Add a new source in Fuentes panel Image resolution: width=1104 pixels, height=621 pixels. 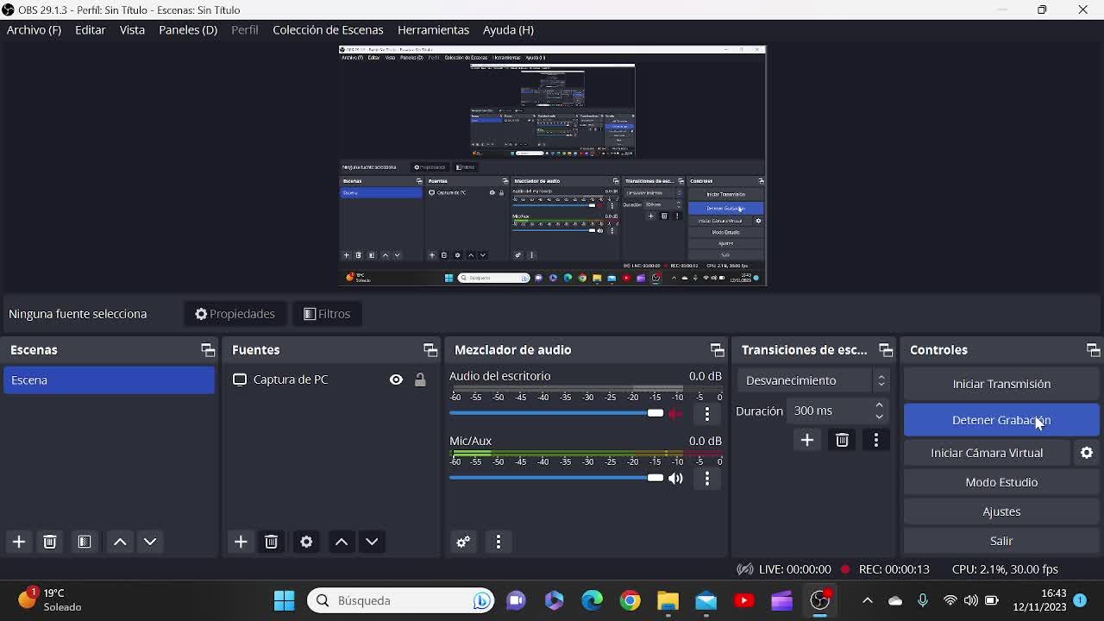(x=241, y=542)
